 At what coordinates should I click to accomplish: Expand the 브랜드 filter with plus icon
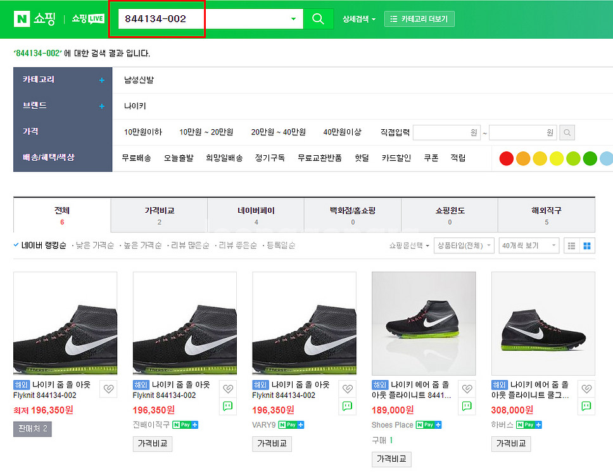[101, 106]
